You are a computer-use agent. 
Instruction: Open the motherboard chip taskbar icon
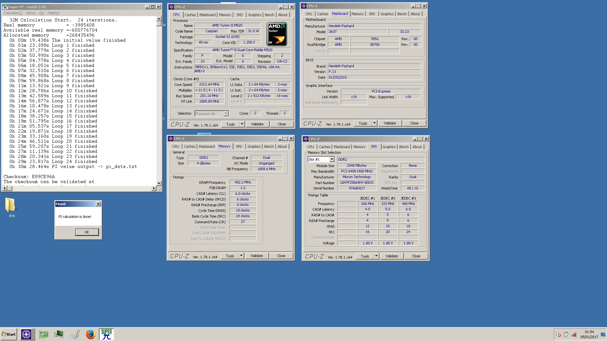43,334
